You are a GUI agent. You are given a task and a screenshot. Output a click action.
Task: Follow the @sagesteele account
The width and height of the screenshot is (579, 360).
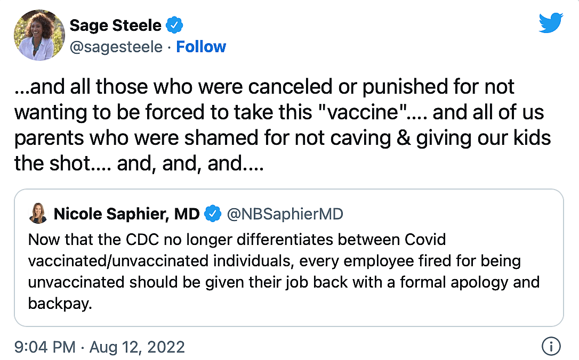click(201, 47)
